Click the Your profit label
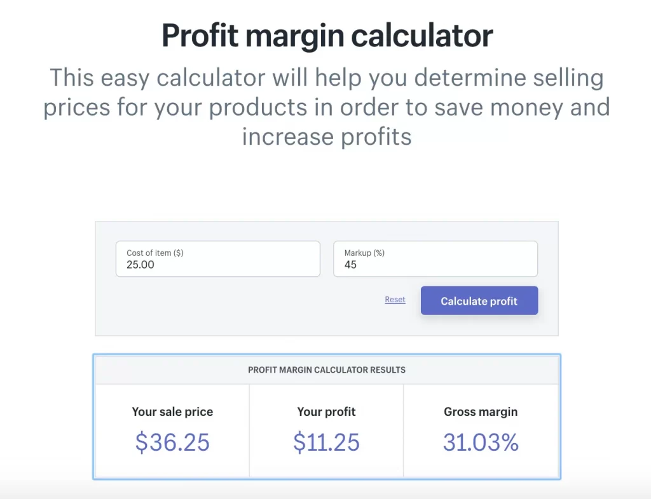Screen dimensions: 651x499 (326, 411)
